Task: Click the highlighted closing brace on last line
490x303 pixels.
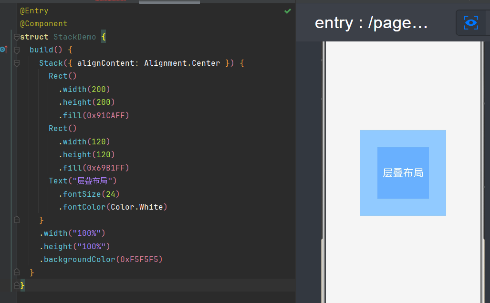Action: click(x=22, y=285)
